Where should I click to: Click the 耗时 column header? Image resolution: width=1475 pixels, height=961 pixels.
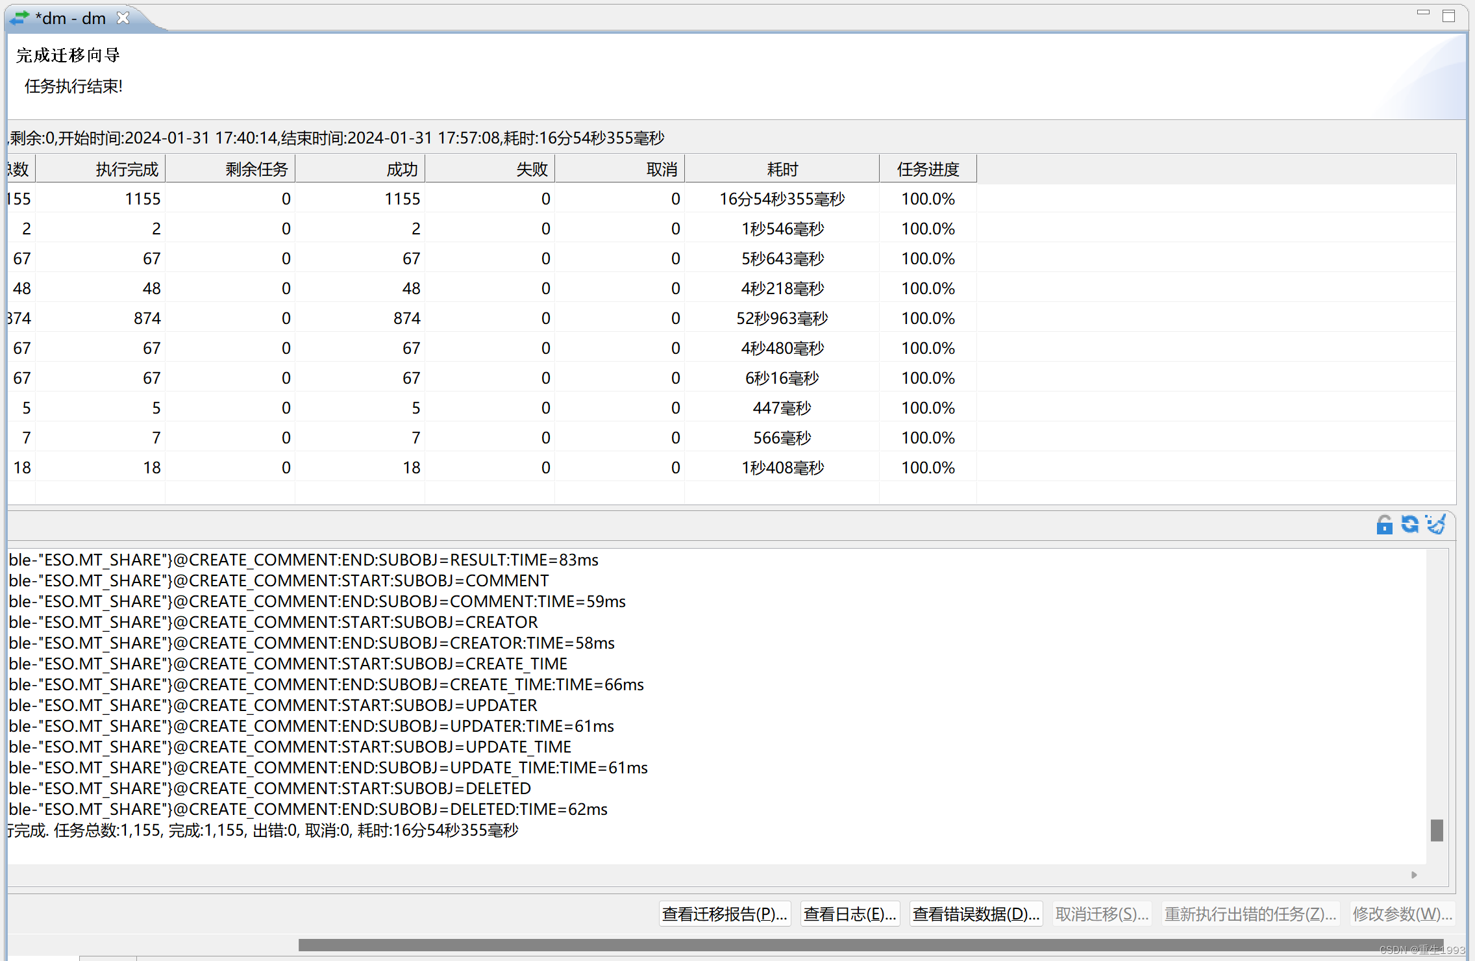point(782,169)
